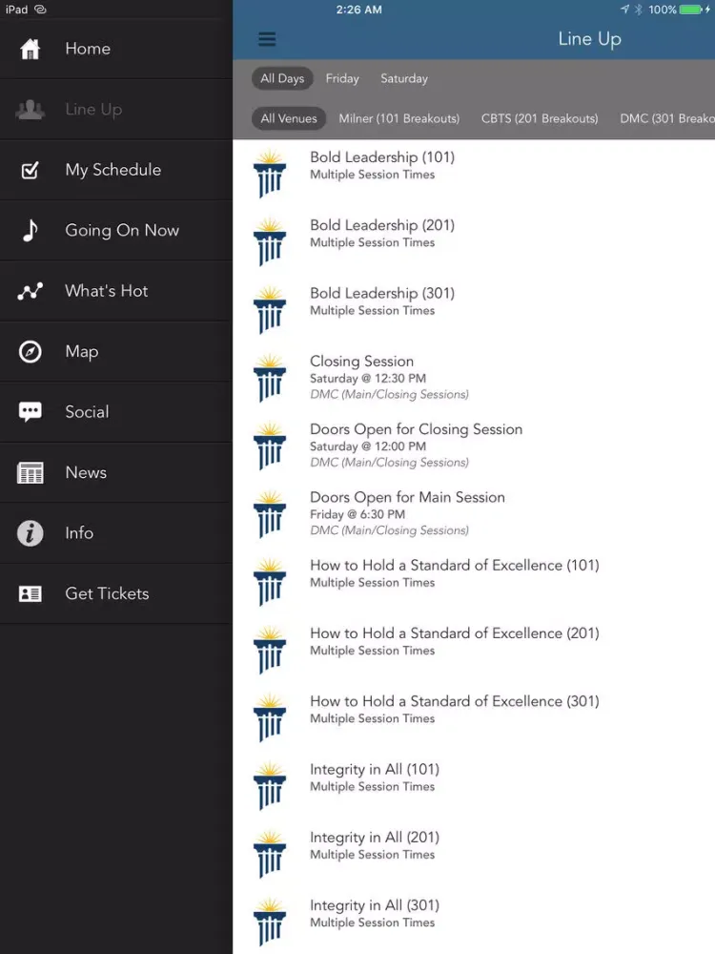The width and height of the screenshot is (715, 954).
Task: Tap the 2:26 AM clock
Action: 358,10
